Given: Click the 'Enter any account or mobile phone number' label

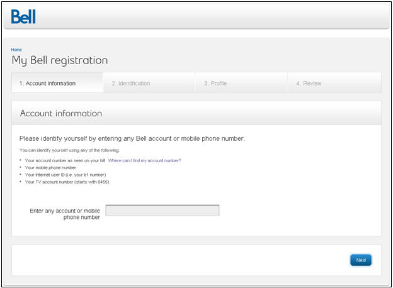Looking at the screenshot, I should 65,214.
